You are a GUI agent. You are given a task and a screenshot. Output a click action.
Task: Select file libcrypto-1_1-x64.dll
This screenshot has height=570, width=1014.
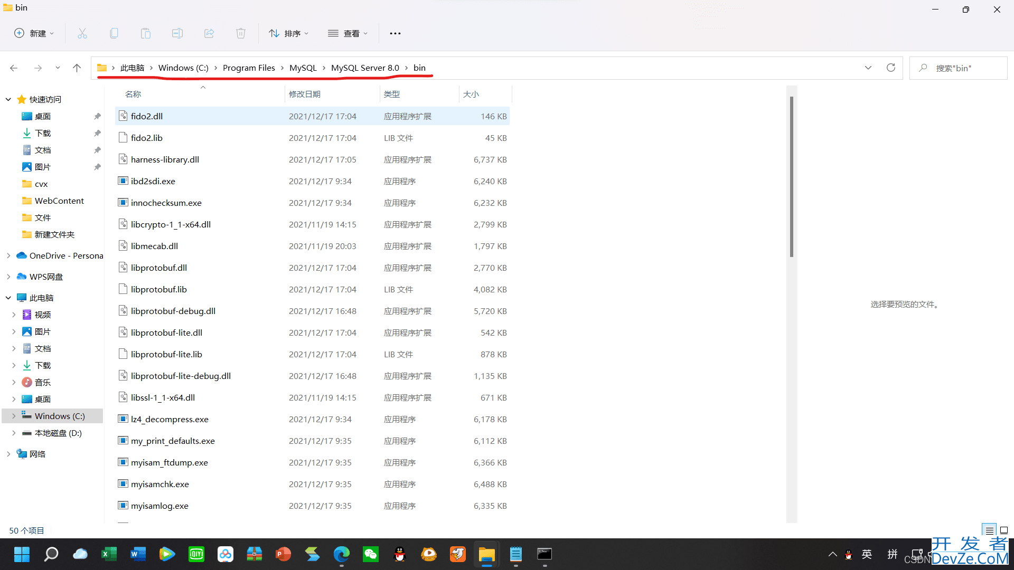312,224
